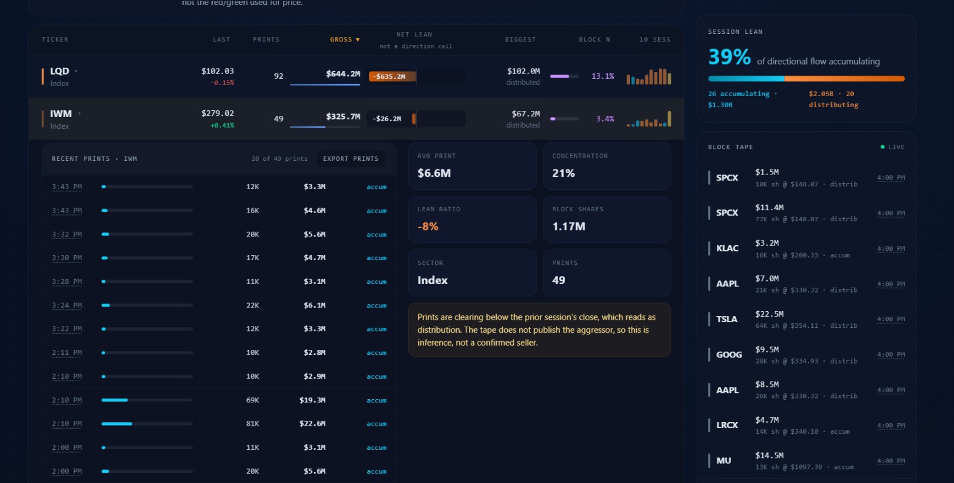The image size is (954, 483).
Task: Select the $11.4M SPCX block tape entry
Action: [807, 213]
